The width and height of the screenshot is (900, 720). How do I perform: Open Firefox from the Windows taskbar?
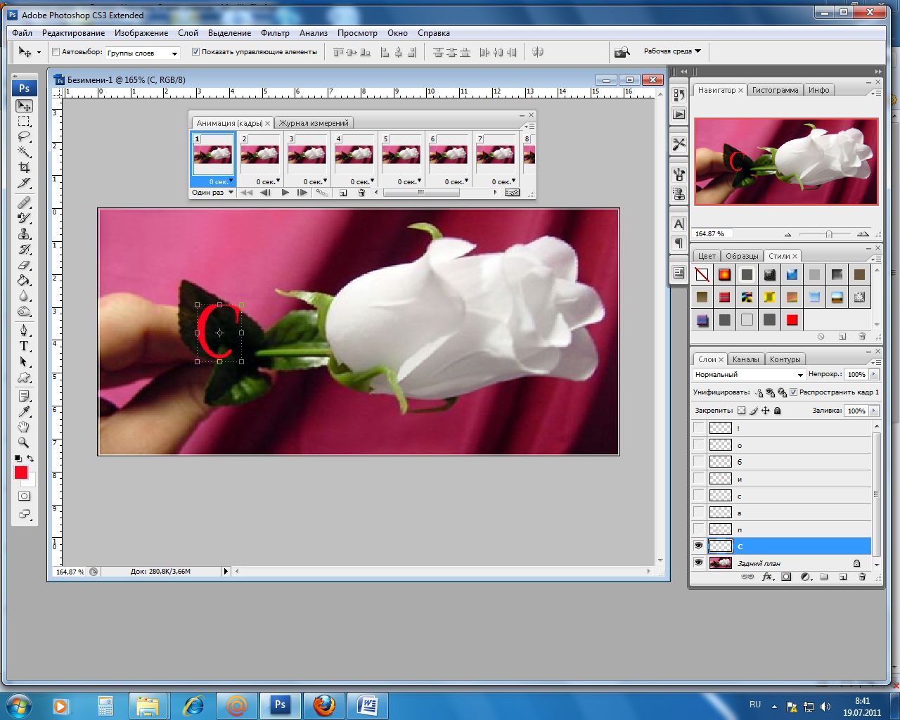323,705
